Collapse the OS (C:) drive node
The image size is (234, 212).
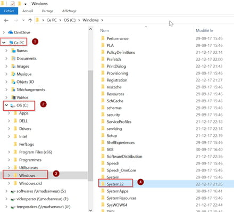[6, 105]
